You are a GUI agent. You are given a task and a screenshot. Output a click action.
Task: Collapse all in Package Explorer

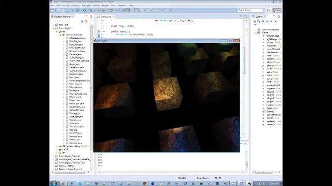pyautogui.click(x=82, y=21)
